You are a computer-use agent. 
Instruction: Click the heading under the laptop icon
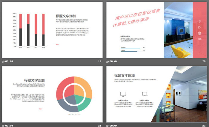(x=144, y=101)
